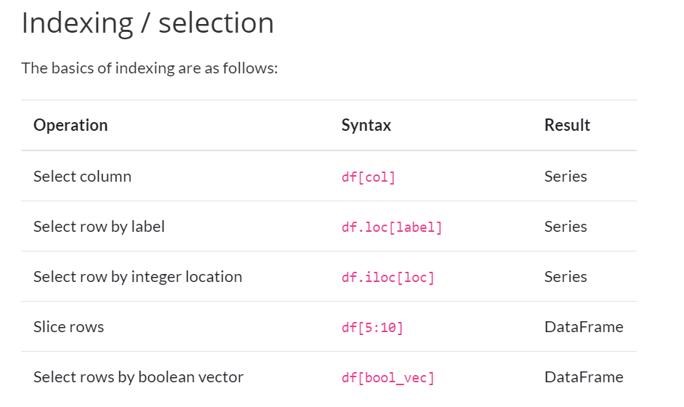Image resolution: width=684 pixels, height=407 pixels.
Task: Click the df.iloc[loc] code snippet
Action: click(388, 277)
